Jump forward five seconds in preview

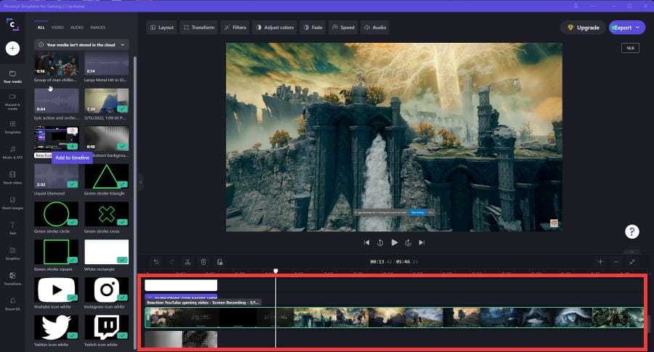(408, 242)
